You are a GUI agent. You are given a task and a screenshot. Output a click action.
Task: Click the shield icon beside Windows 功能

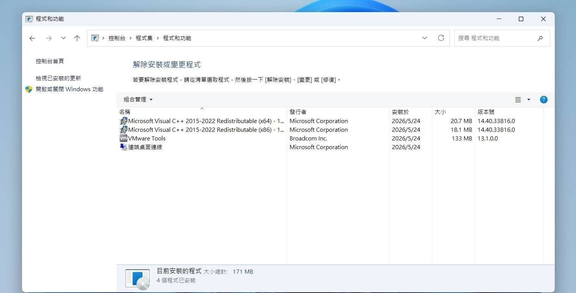[29, 89]
